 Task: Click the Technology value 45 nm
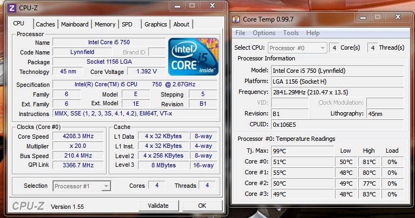point(68,72)
